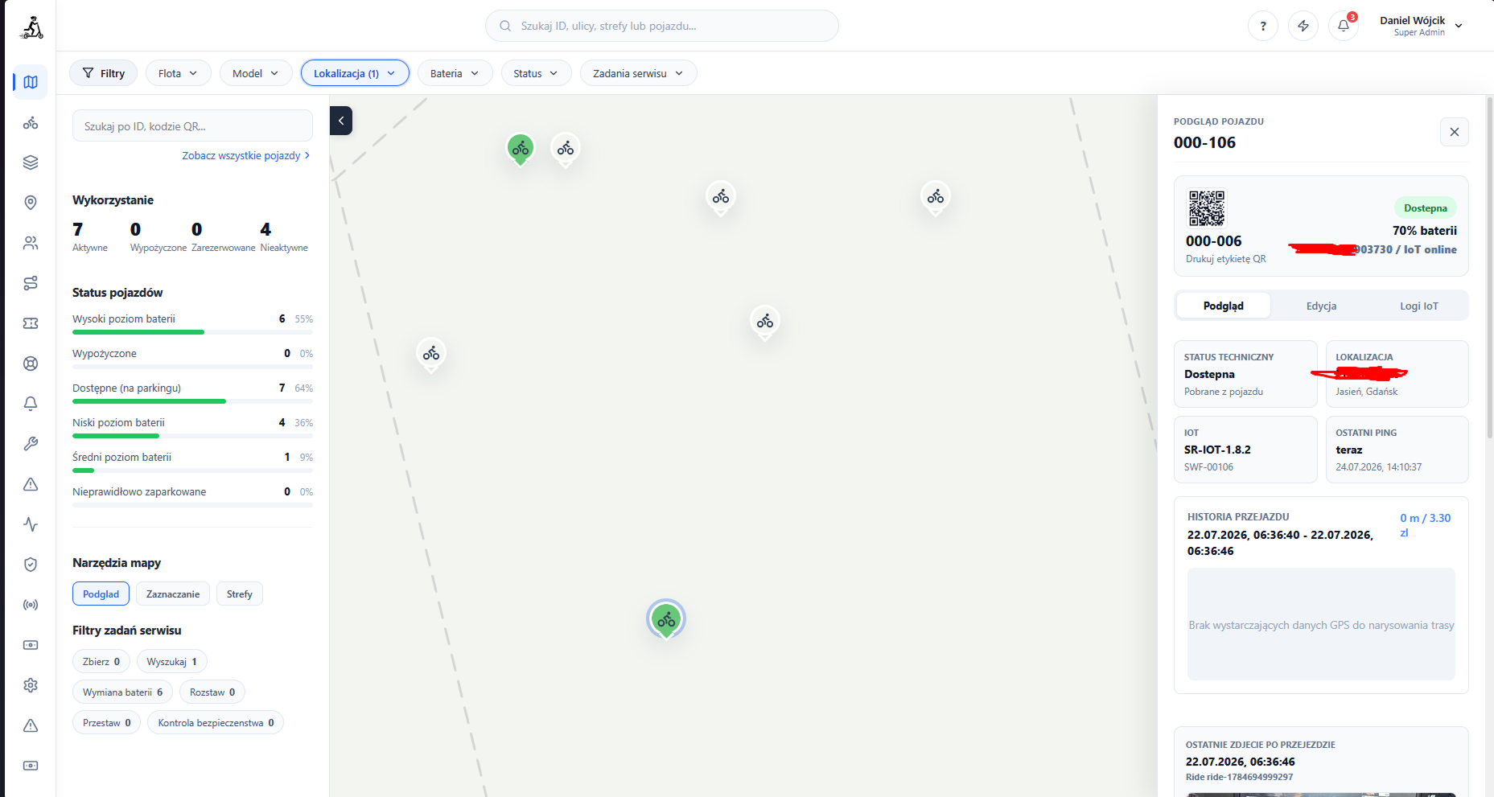Select the Zaznaczanie map tool
The image size is (1494, 797).
click(173, 594)
